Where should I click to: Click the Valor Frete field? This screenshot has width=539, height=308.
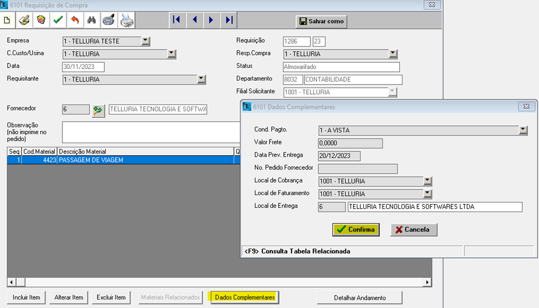point(350,143)
